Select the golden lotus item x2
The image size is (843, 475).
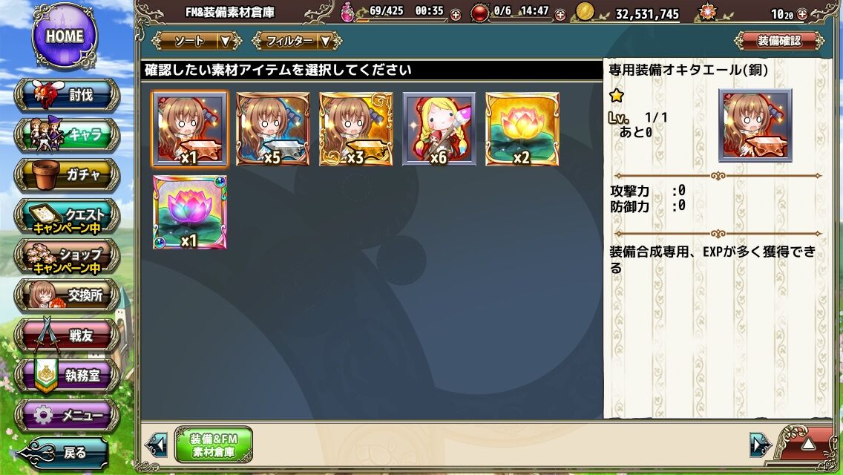click(522, 128)
